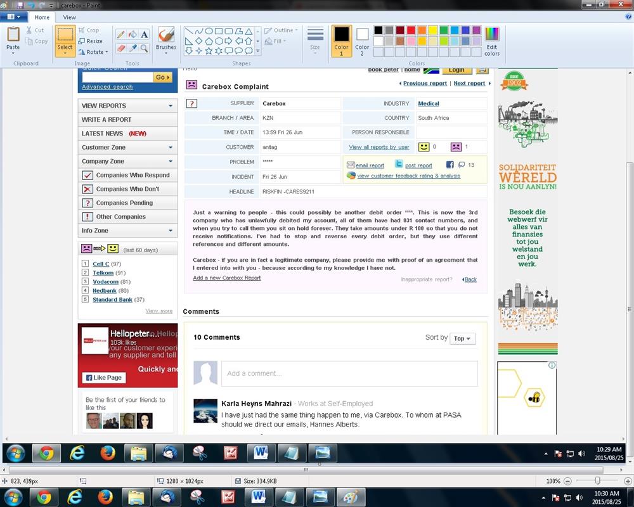Choose the Pentagon shape
This screenshot has width=634, height=507.
pyautogui.click(x=209, y=41)
